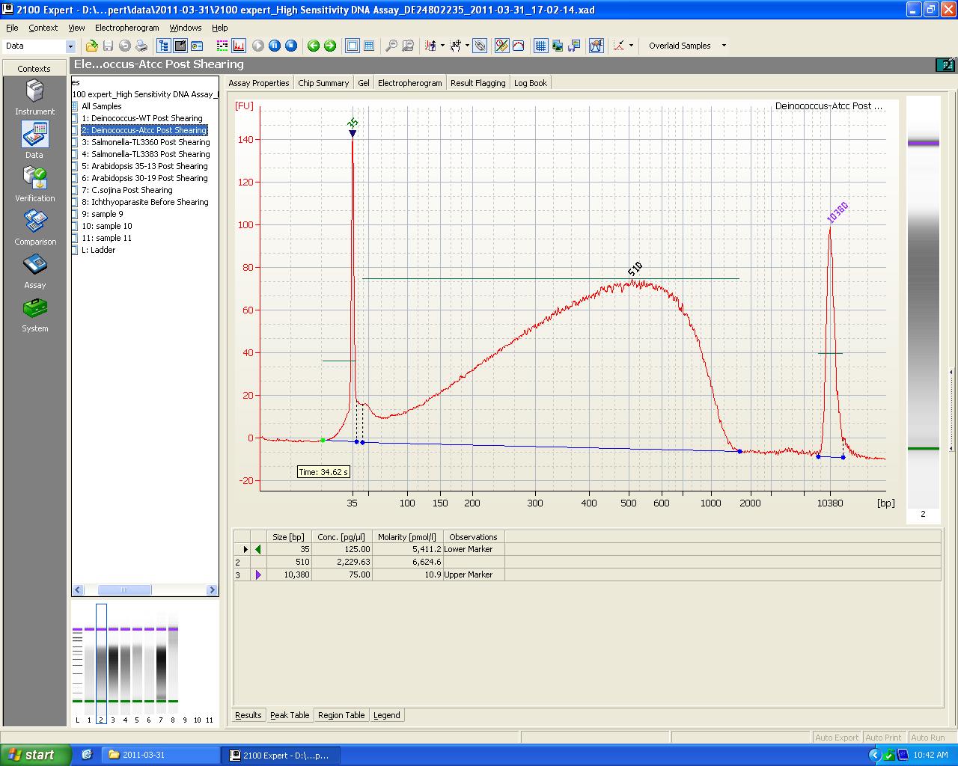Toggle the electrophoresis gel view icon

[x=222, y=46]
